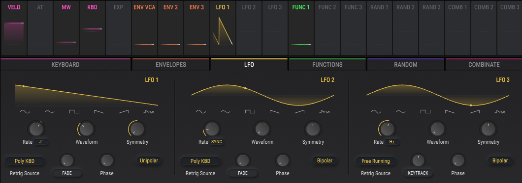Screen dimensions: 522x183
Task: Select square waveform icon for LFO 1
Action: tap(74, 112)
